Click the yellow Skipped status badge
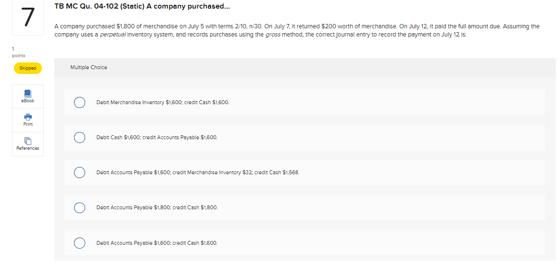This screenshot has width=559, height=263. [x=28, y=68]
